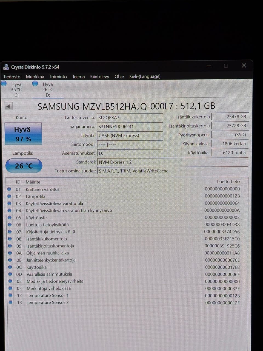Click raw value 0000000000070E
263x351 pixels.
222,260
